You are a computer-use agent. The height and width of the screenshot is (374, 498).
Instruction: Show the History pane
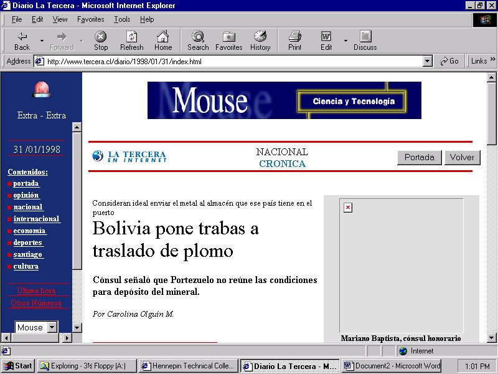tap(260, 41)
